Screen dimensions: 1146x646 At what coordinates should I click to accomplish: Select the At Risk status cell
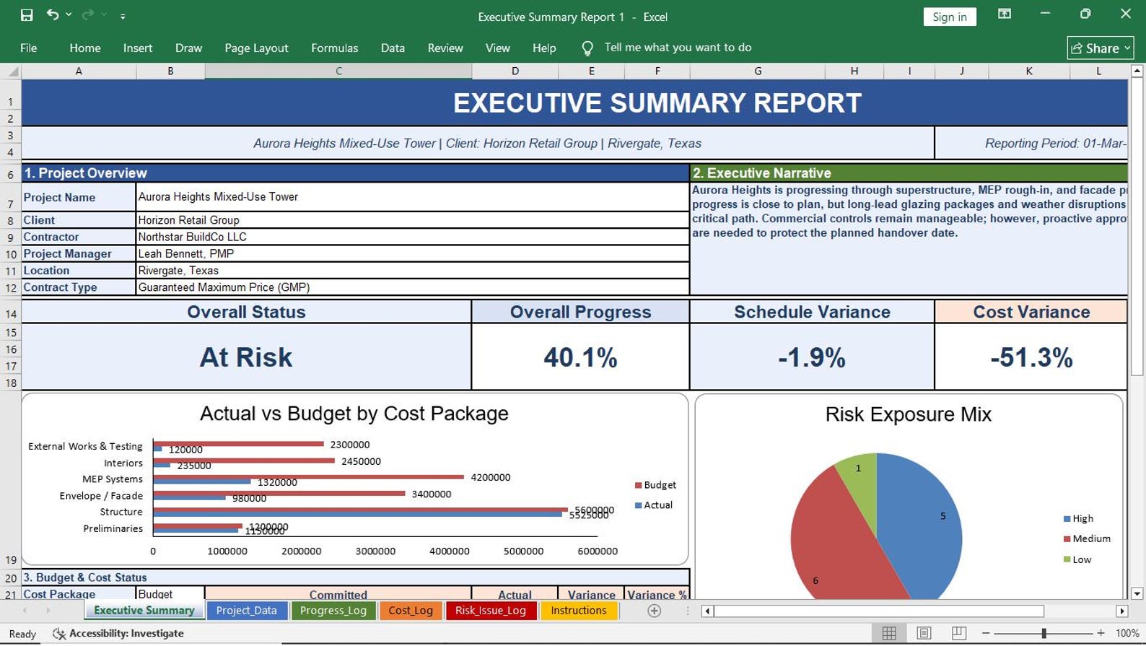246,357
